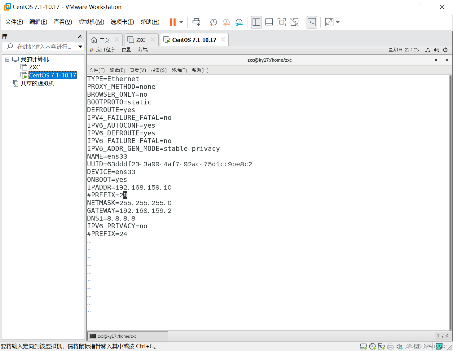Open the snapshot manager

point(239,22)
